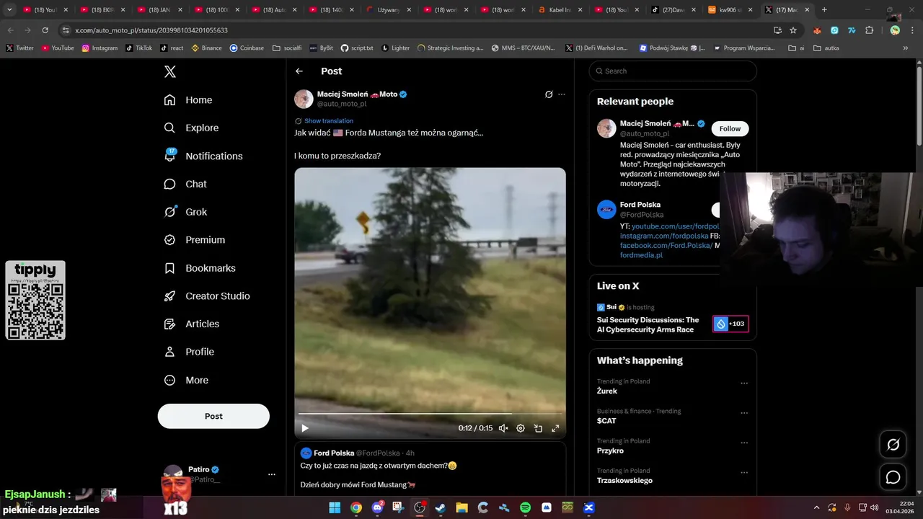Open Bookmarks in the sidebar

click(200, 268)
